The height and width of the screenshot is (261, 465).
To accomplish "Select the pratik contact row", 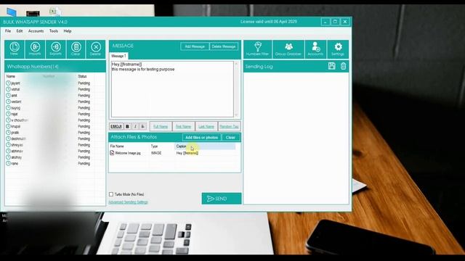I will click(x=55, y=133).
